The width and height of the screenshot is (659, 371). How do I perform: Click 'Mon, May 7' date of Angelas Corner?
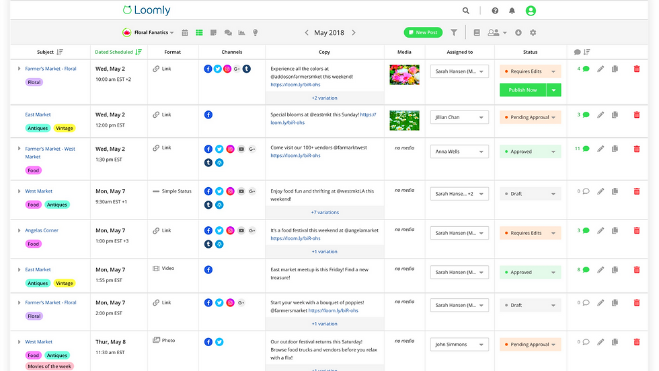coord(110,230)
